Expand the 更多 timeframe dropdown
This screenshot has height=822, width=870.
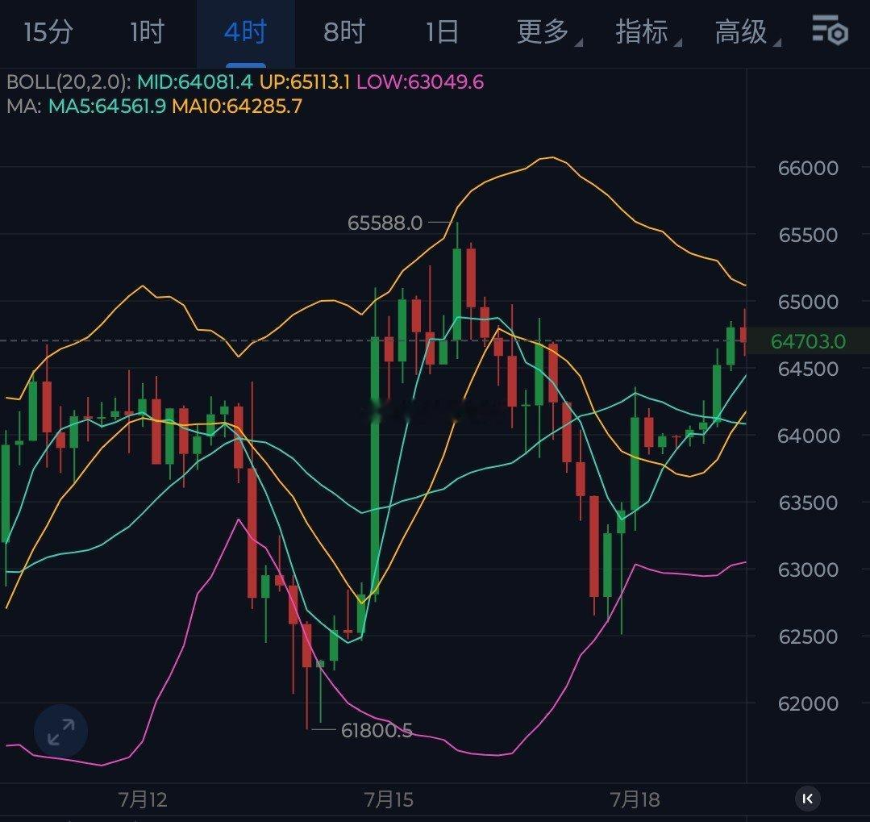(549, 31)
